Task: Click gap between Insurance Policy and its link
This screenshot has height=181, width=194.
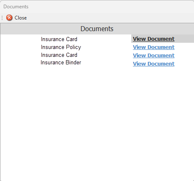Action: pos(107,47)
